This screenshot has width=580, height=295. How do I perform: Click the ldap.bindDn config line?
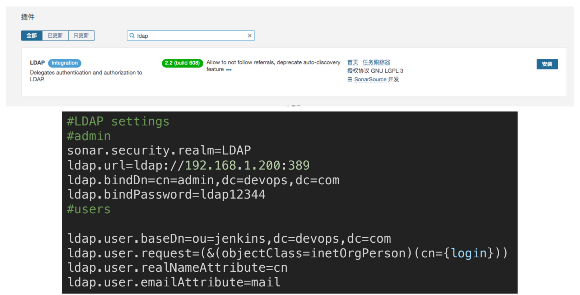203,180
